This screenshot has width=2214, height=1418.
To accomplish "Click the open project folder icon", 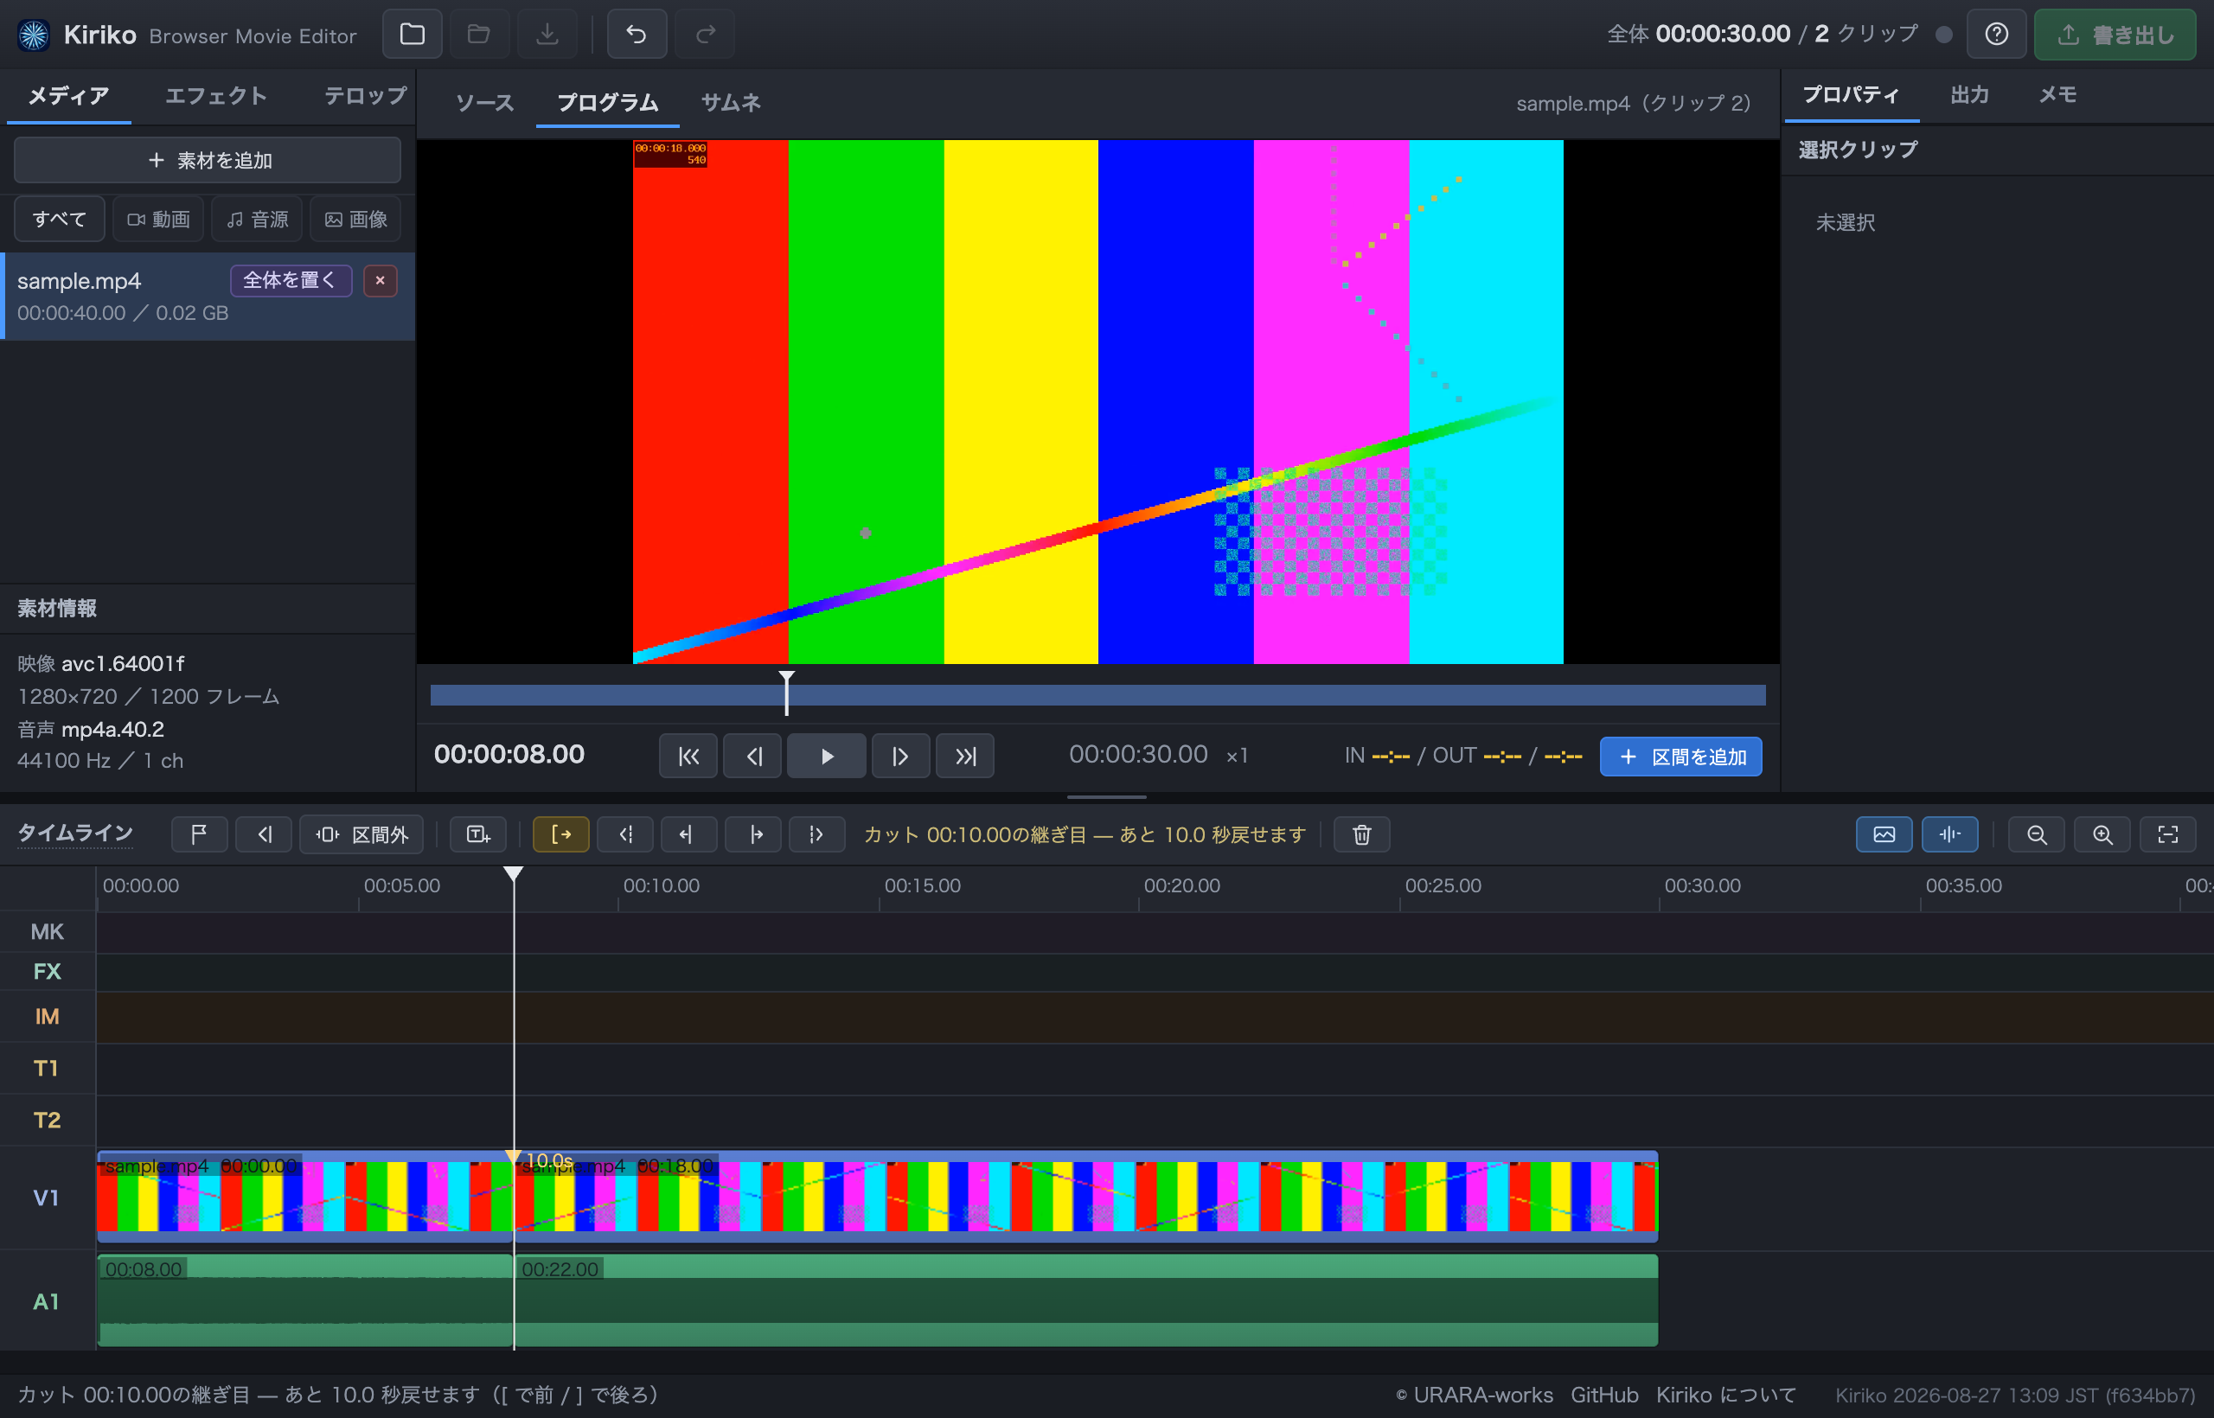I will tap(479, 34).
